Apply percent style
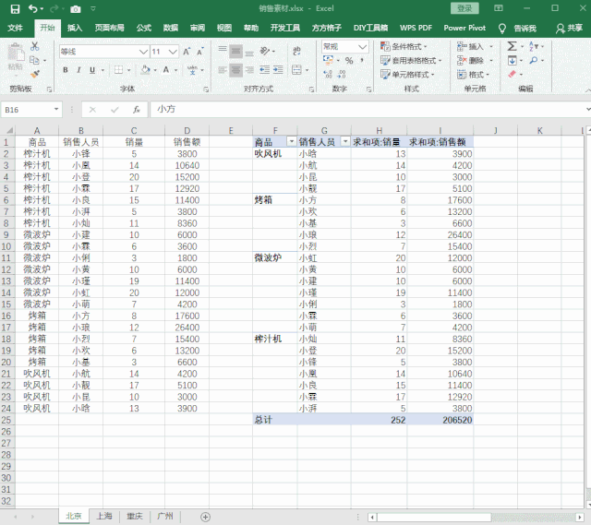Viewport: 591px width, 525px height. 349,61
